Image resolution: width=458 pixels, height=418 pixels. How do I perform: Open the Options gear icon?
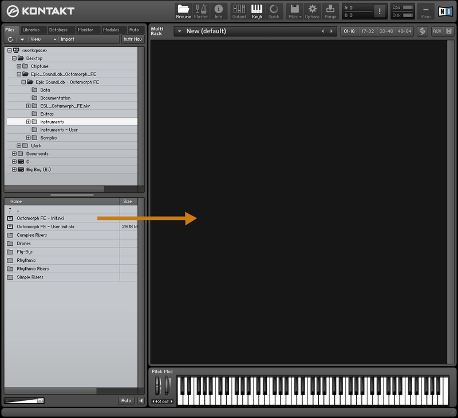point(312,11)
